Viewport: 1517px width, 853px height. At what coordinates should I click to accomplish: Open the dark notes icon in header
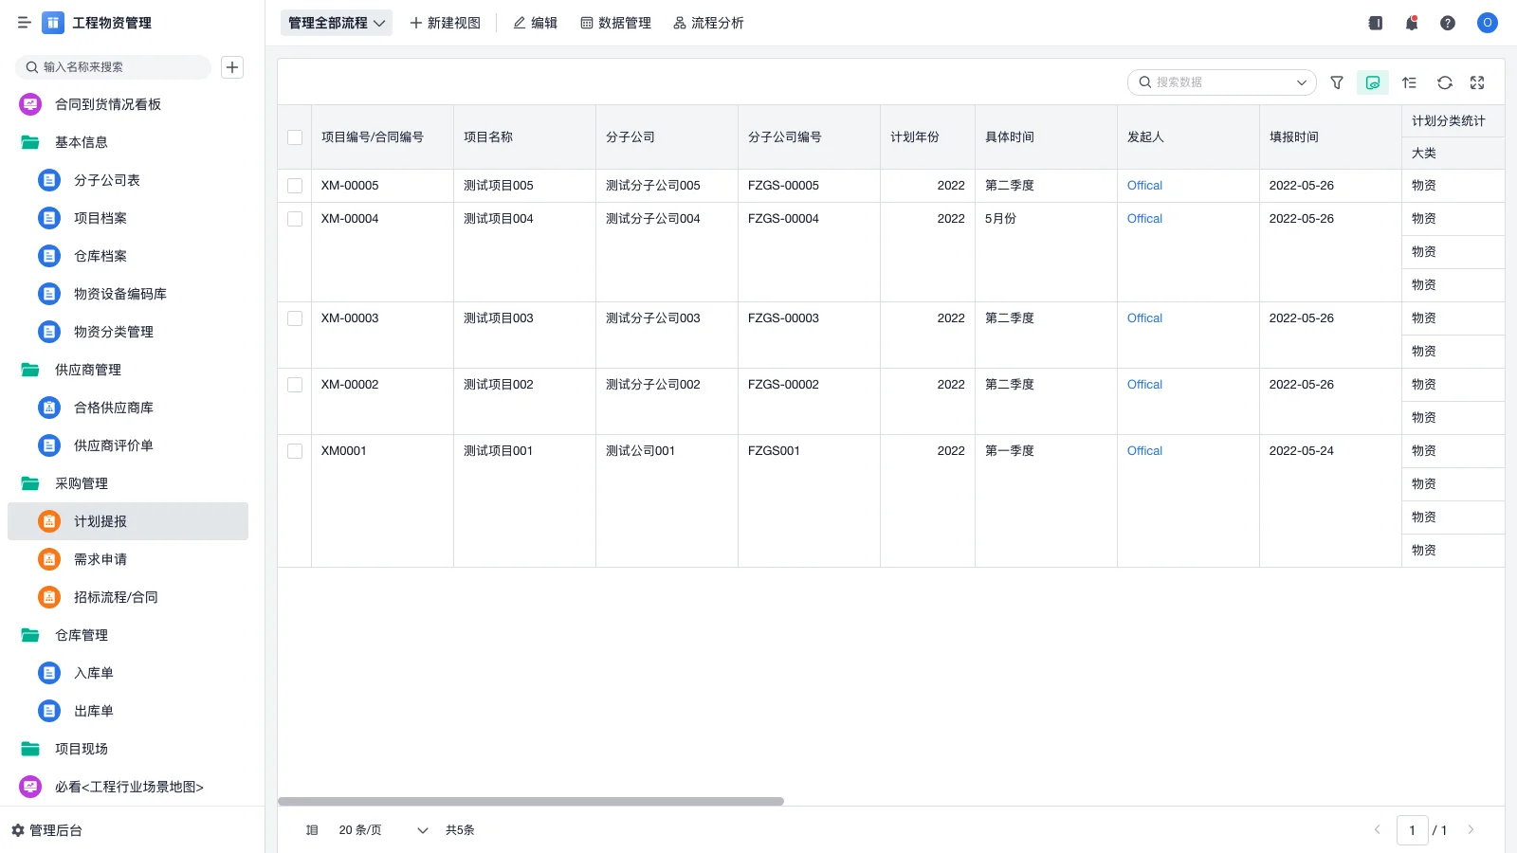coord(1376,23)
